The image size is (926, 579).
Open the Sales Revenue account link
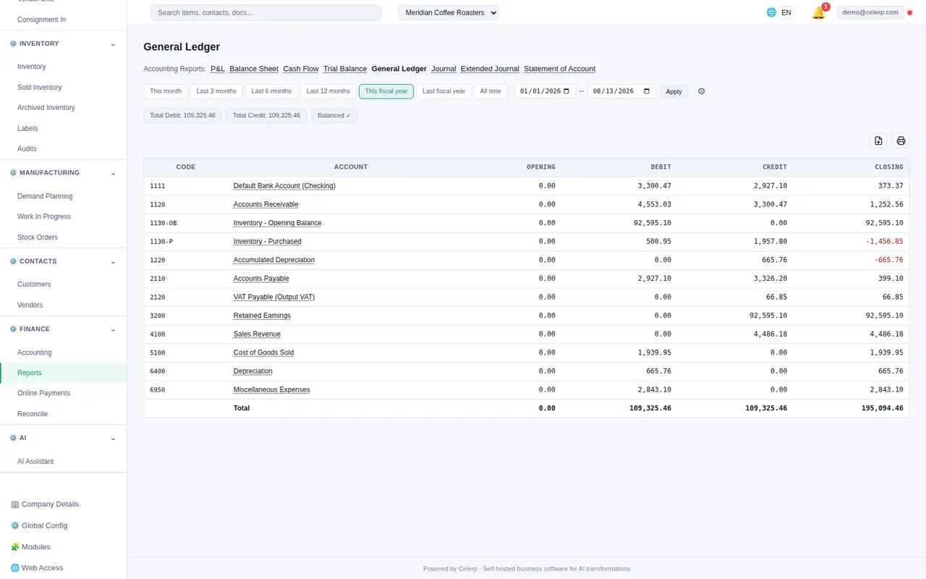tap(257, 334)
